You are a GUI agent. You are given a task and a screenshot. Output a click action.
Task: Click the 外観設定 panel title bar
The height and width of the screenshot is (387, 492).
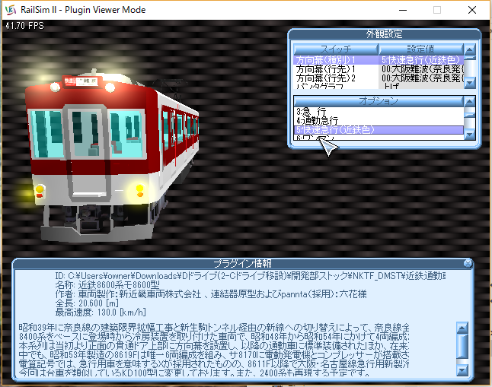(x=384, y=34)
